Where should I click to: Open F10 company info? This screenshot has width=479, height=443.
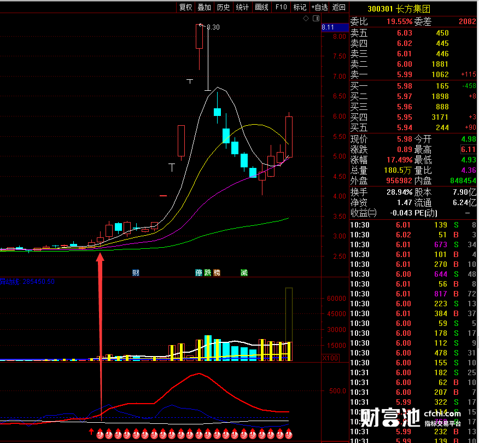(281, 7)
